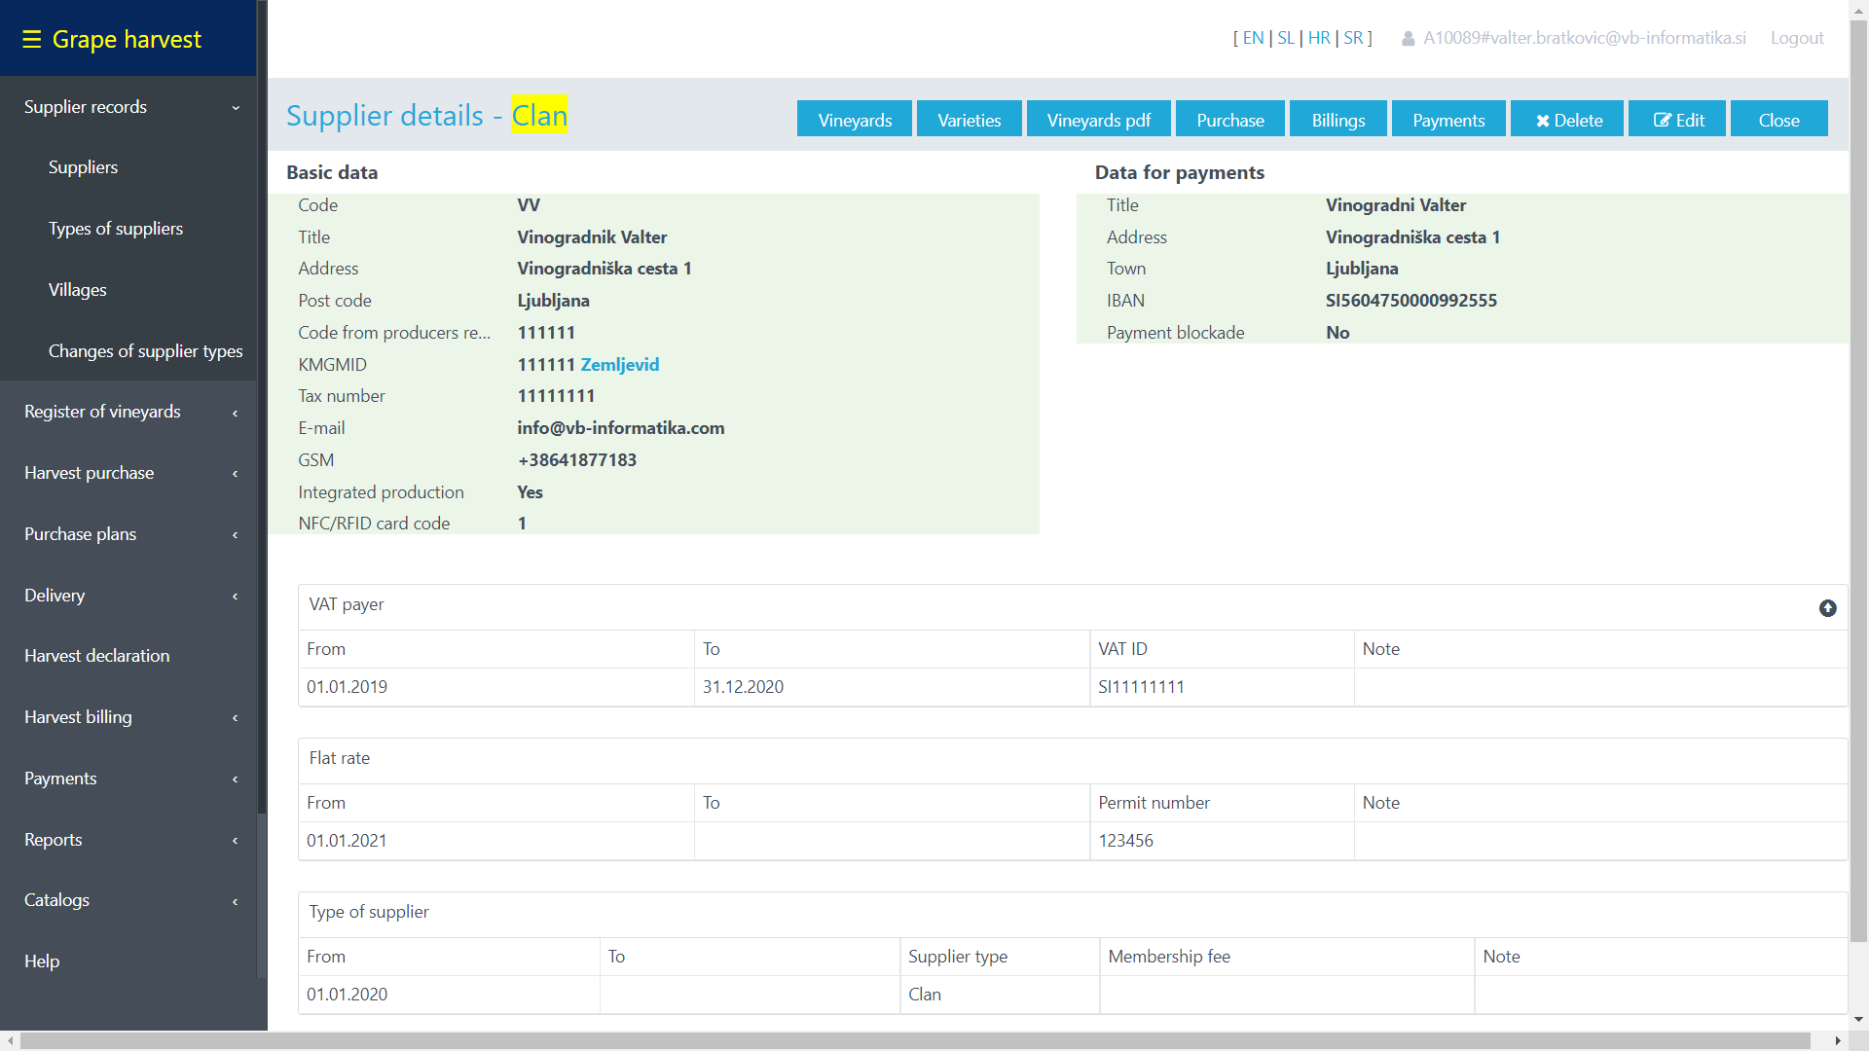Select Type of supplier date 01.01.2020
This screenshot has height=1051, width=1869.
[347, 995]
